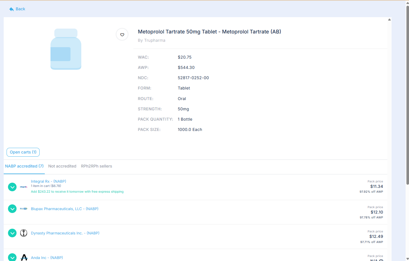Click the medicine bottle product image

[x=66, y=49]
